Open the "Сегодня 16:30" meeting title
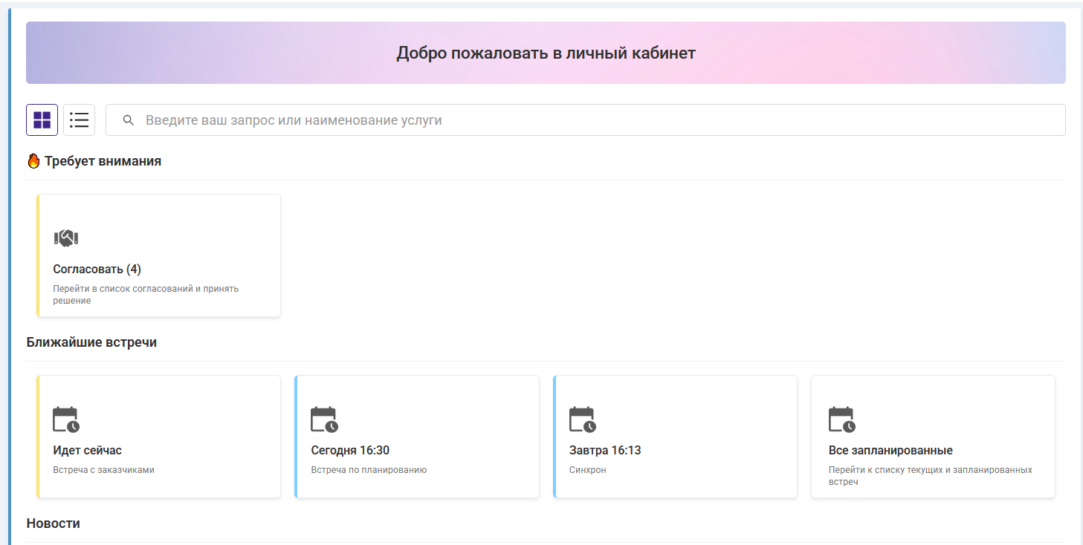1083x545 pixels. click(350, 450)
